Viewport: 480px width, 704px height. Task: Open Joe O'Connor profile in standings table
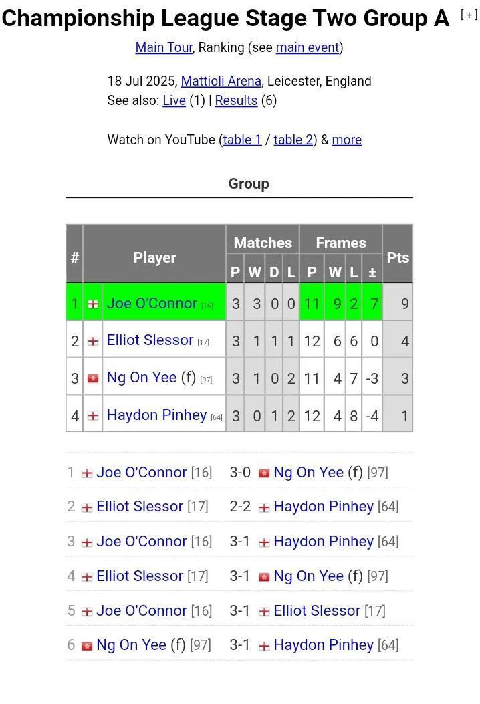click(152, 303)
